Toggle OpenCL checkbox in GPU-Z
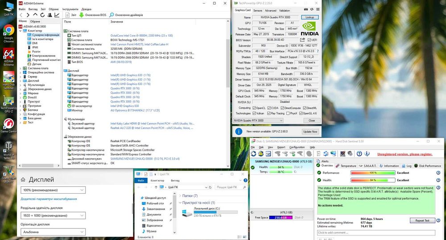Image resolution: width=446 pixels, height=240 pixels. tap(254, 108)
